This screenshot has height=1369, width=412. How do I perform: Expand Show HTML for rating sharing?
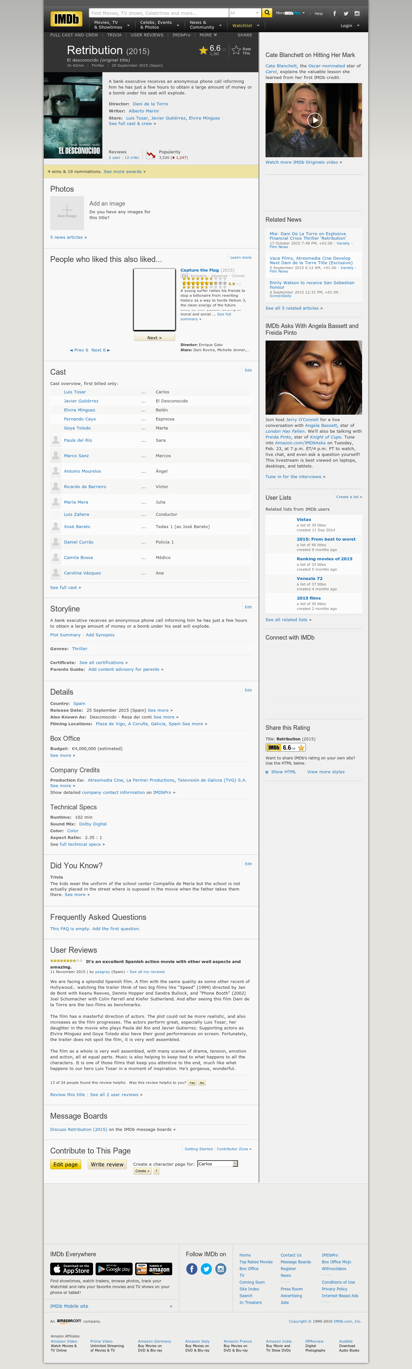[x=281, y=772]
